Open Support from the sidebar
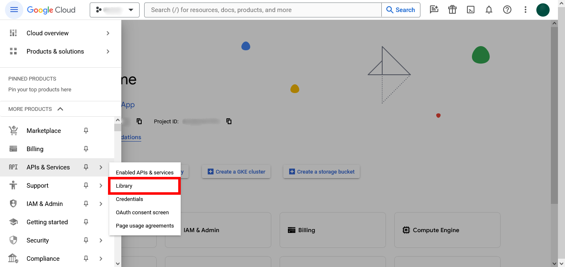This screenshot has height=267, width=565. (x=37, y=186)
